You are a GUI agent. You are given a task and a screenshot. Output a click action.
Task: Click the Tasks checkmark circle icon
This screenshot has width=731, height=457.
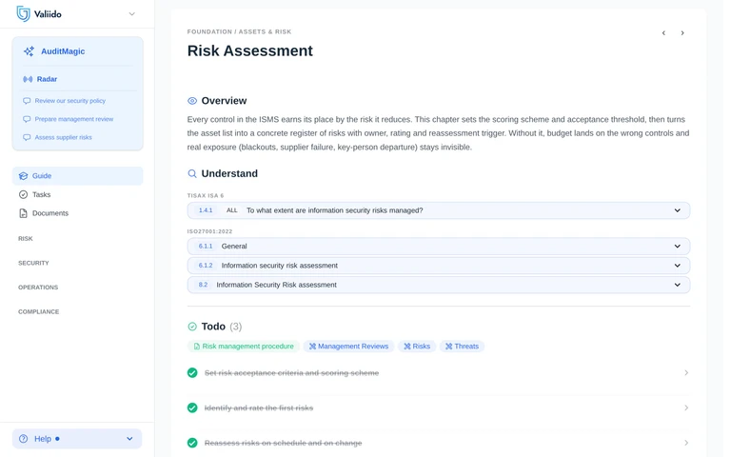[x=23, y=194]
